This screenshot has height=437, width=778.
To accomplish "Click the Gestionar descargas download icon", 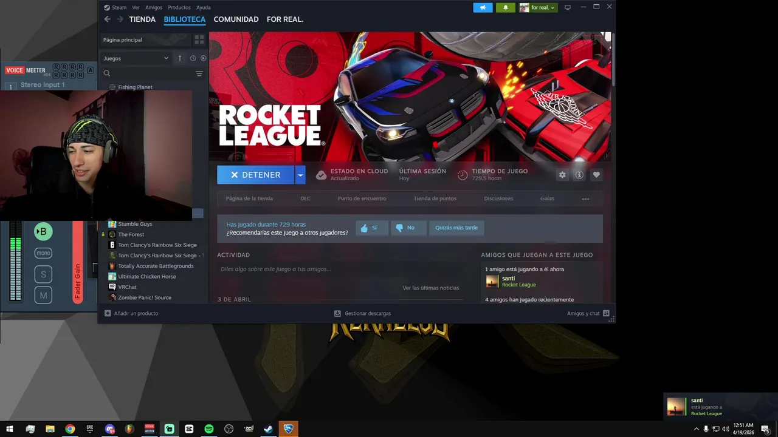I will click(x=337, y=313).
